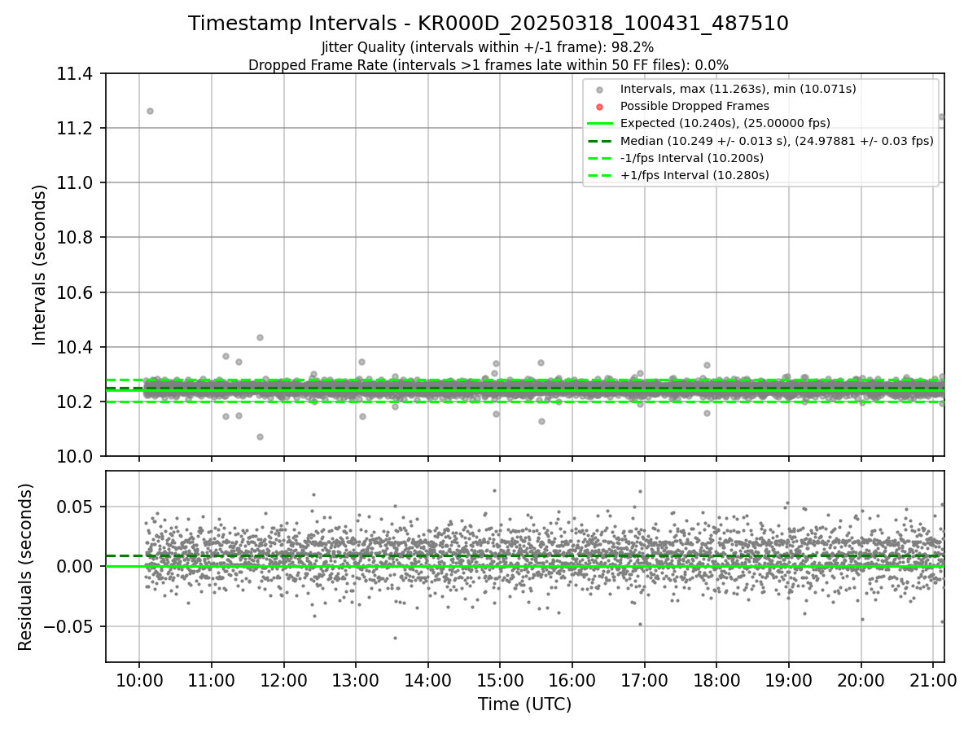The height and width of the screenshot is (733, 977).
Task: Click the red marker beside 'Possible Dropped Frames'
Action: click(x=600, y=107)
